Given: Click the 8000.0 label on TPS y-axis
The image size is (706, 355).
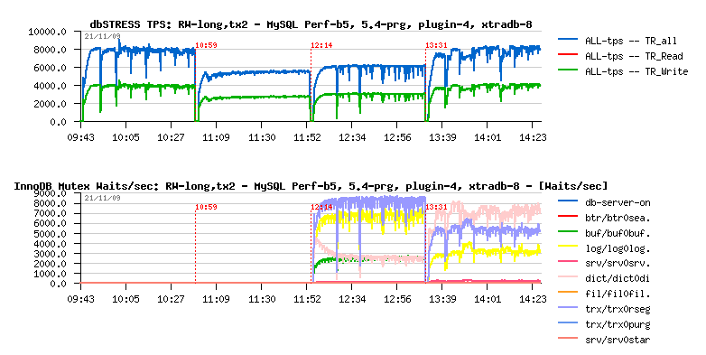Looking at the screenshot, I should [x=50, y=50].
